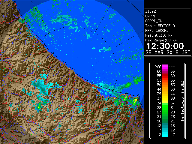Image resolution: width=192 pixels, height=144 pixels.
Task: Pick the bright green 28–34 dBZ swatch
Action: click(165, 107)
